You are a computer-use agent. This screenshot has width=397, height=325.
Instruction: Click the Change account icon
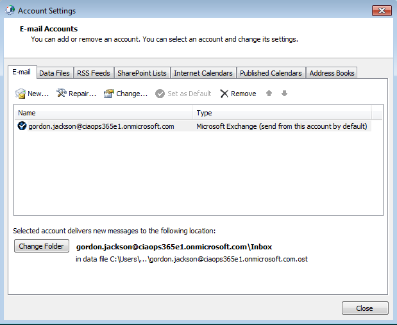click(109, 94)
